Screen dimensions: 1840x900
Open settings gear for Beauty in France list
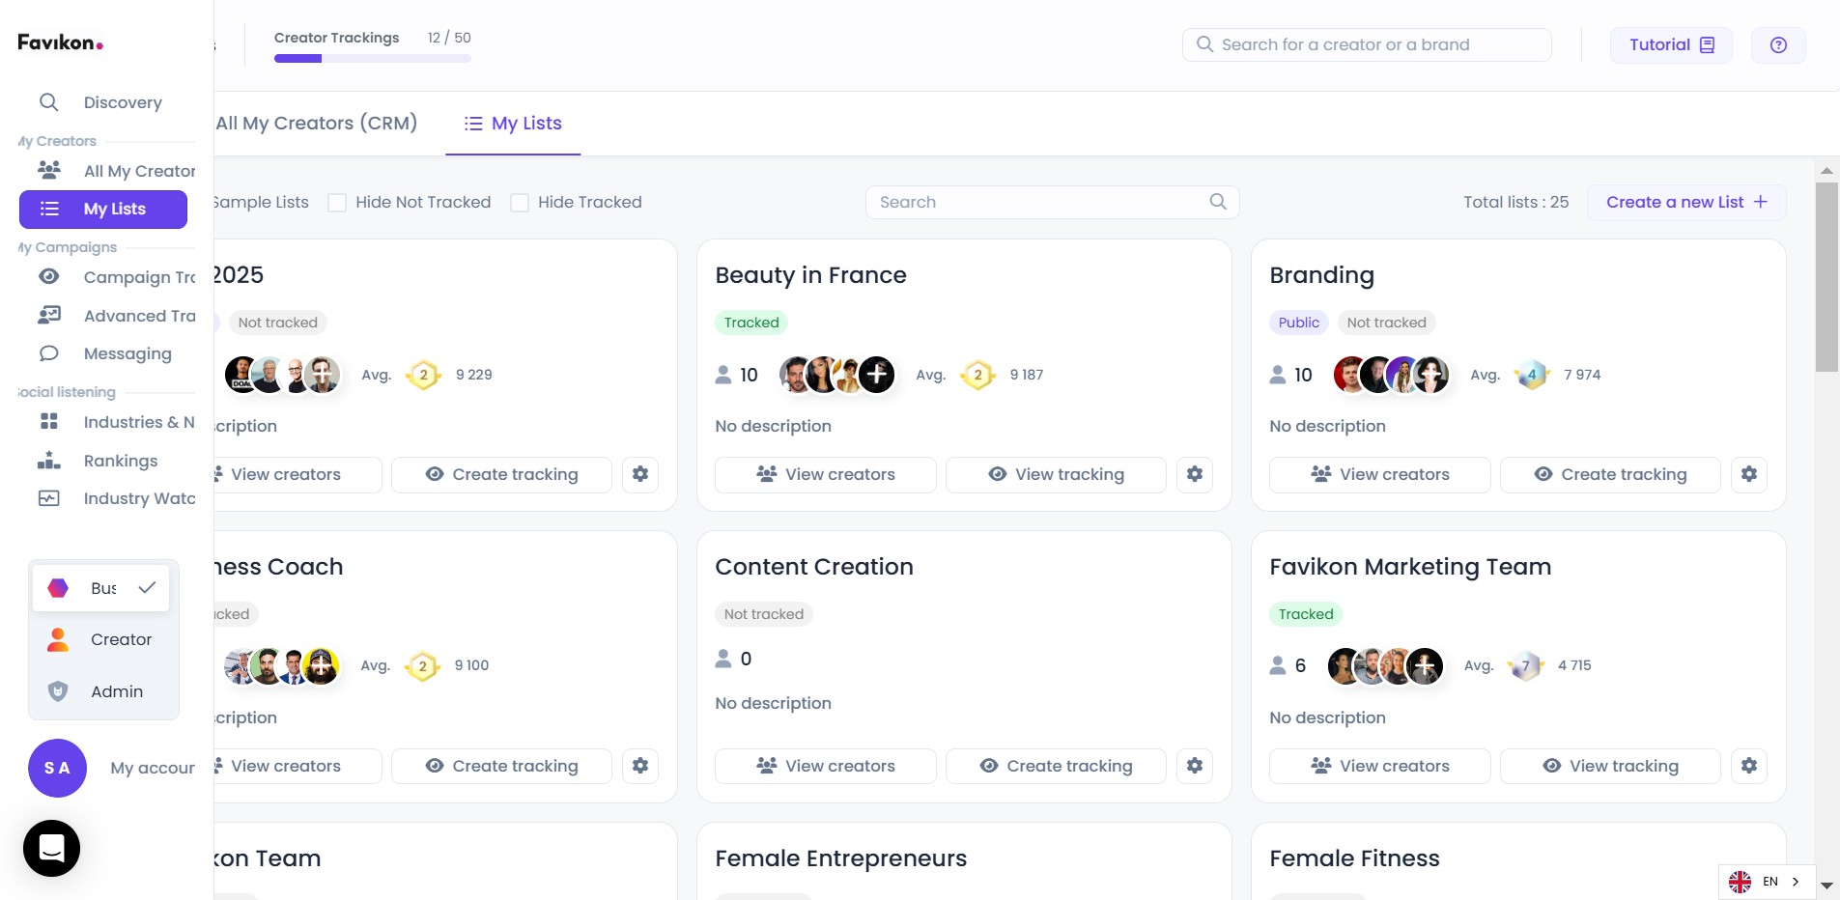tap(1194, 474)
